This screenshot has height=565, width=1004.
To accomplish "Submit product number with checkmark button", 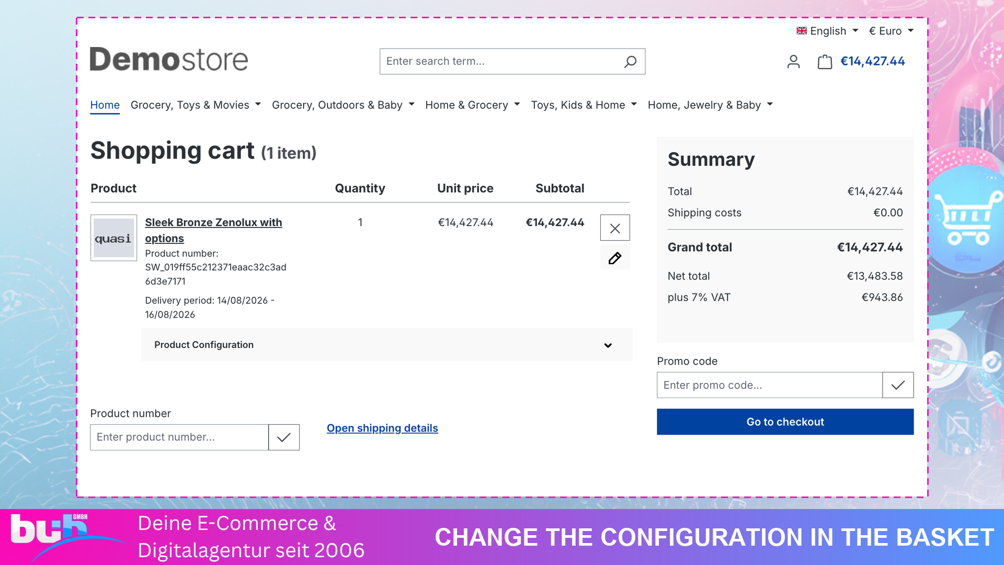I will coord(284,437).
